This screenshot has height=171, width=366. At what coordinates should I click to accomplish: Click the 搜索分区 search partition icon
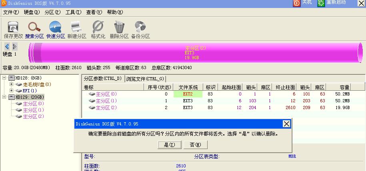34,27
